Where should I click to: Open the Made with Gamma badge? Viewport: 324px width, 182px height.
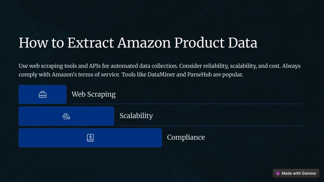(x=296, y=173)
